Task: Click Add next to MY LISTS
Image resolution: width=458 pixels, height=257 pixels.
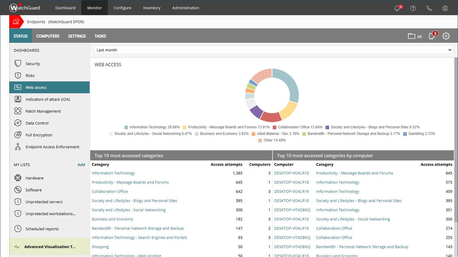Action: click(81, 164)
